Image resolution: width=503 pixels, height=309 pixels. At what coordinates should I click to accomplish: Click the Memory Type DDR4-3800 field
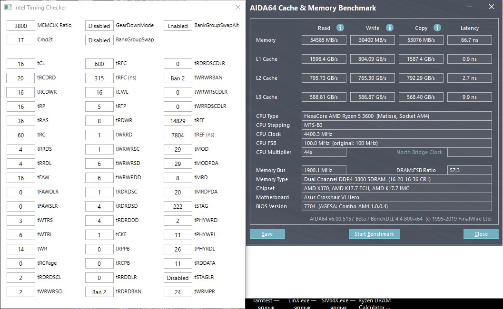397,179
